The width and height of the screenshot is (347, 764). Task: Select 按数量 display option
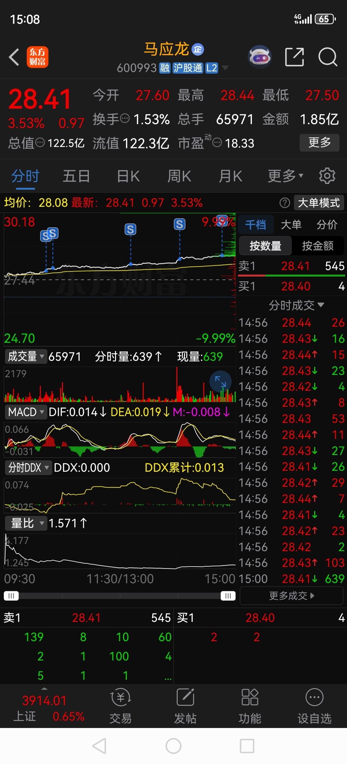[265, 246]
